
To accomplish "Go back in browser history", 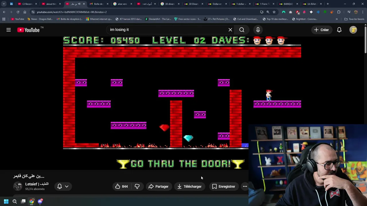I will [4, 12].
